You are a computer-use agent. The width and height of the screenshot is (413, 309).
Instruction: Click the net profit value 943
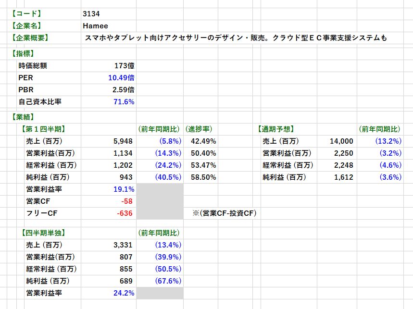[x=126, y=177]
